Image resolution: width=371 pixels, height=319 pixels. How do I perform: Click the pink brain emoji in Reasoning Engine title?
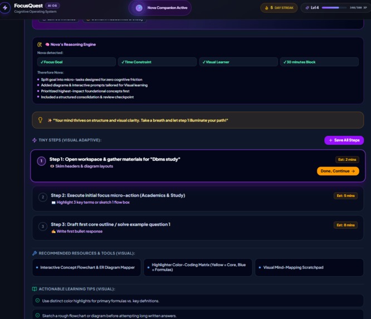coord(47,45)
